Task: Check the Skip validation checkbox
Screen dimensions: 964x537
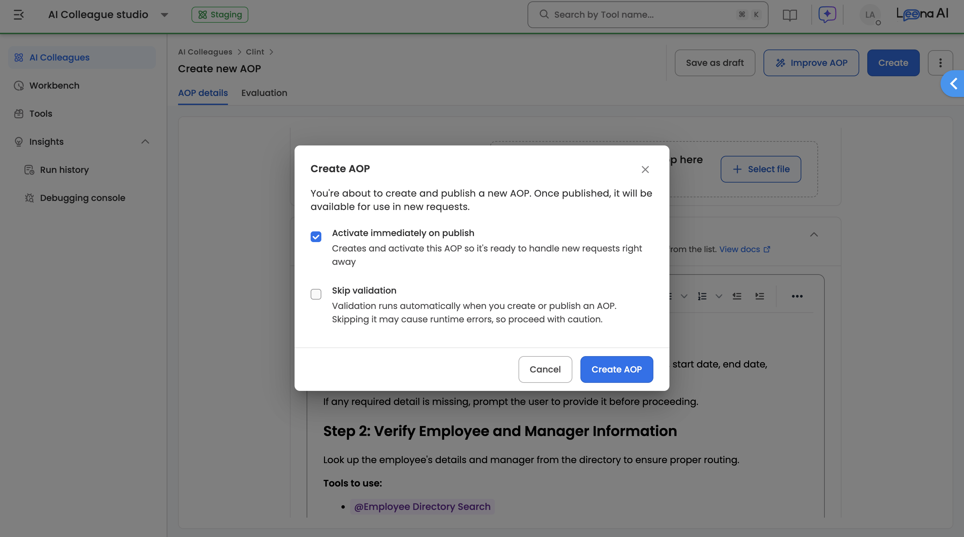Action: [316, 295]
